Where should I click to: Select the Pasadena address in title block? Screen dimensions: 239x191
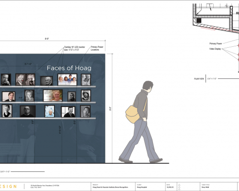tap(45, 186)
